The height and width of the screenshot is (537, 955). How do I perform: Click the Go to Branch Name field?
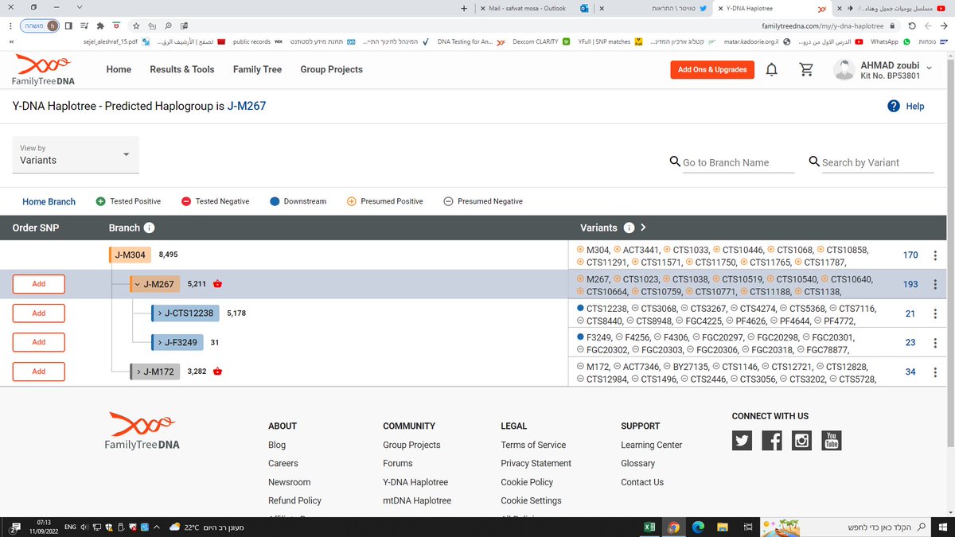(738, 162)
